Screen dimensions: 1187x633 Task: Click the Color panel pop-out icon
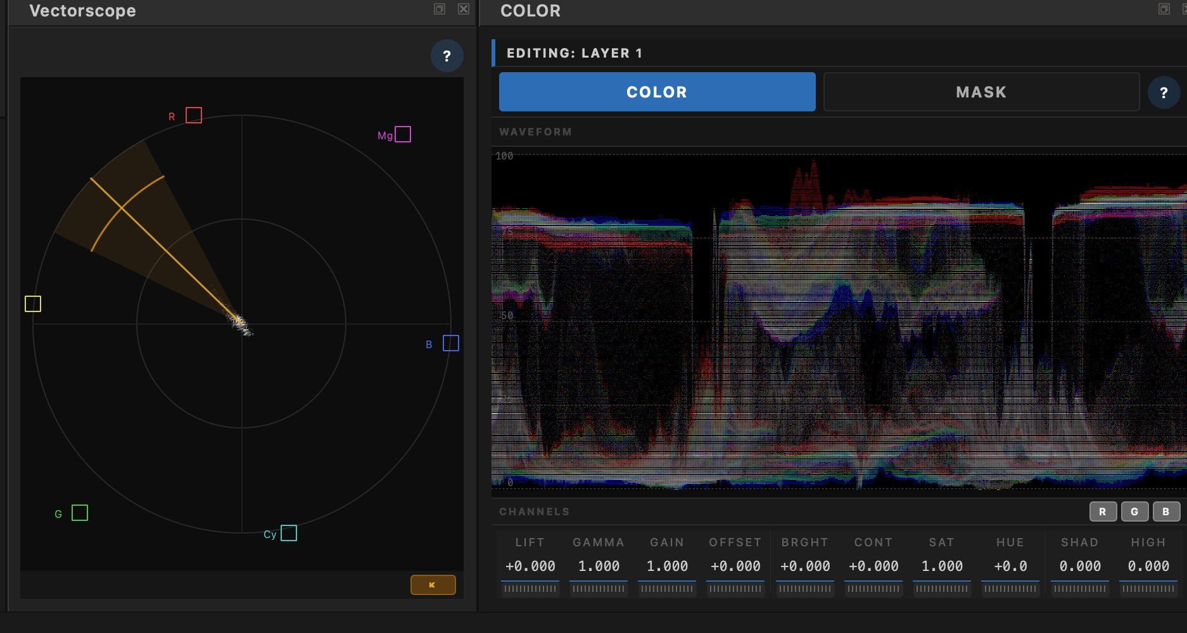click(1164, 9)
